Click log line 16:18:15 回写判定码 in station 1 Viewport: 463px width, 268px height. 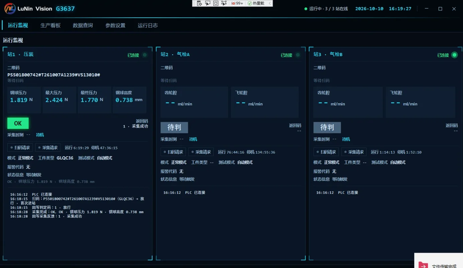tap(40, 207)
